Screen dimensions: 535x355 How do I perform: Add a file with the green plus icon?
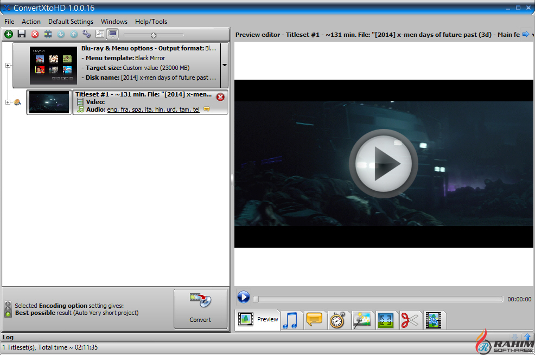9,34
